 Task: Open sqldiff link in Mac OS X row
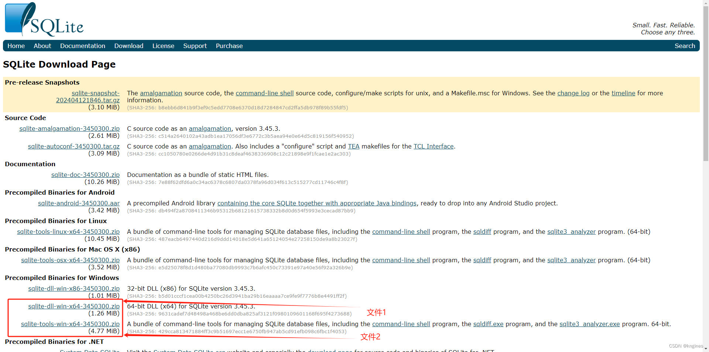point(482,260)
